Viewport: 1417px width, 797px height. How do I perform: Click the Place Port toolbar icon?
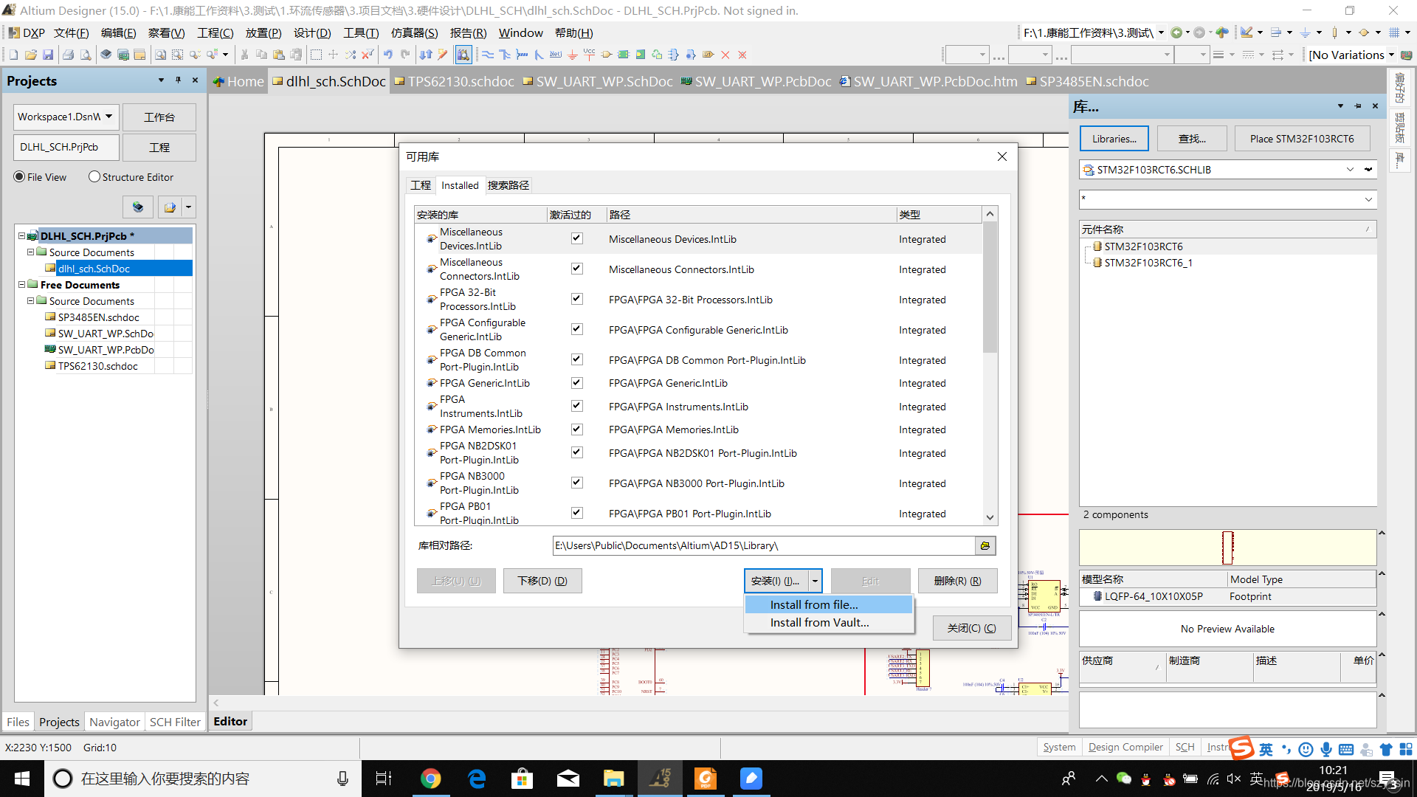click(708, 55)
